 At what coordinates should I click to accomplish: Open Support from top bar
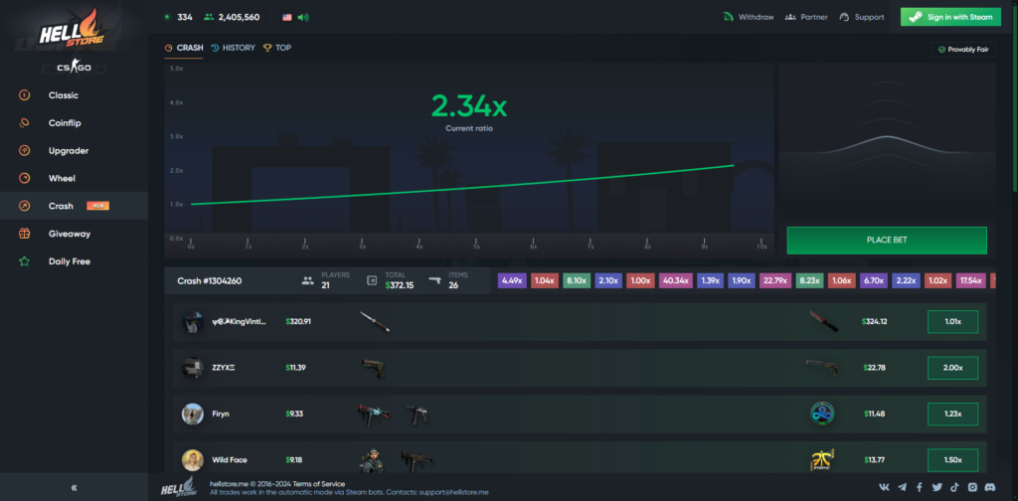(862, 17)
